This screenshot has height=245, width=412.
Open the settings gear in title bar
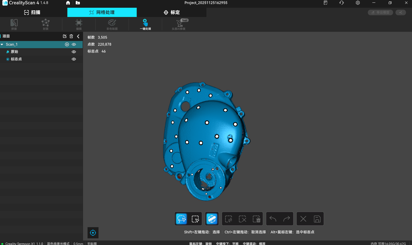tap(358, 3)
